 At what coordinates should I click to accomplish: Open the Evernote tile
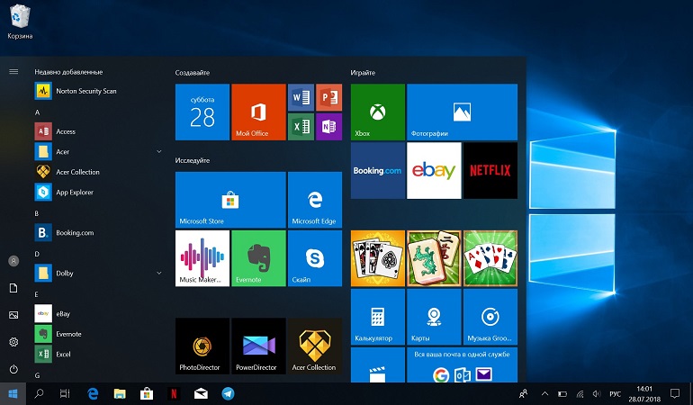click(x=258, y=258)
